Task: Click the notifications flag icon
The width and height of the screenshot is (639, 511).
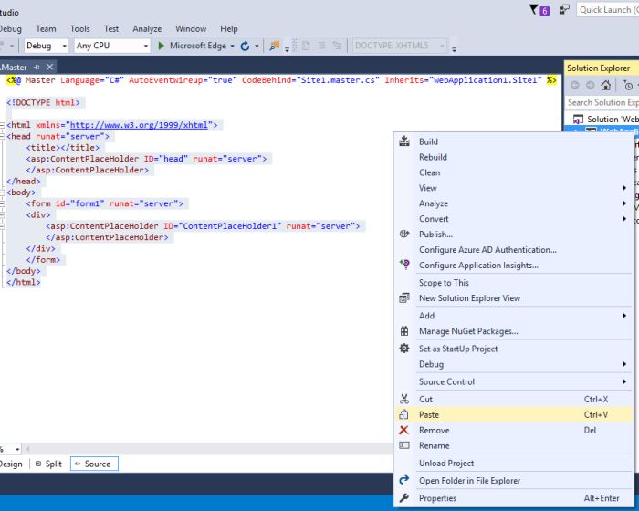Action: [535, 10]
